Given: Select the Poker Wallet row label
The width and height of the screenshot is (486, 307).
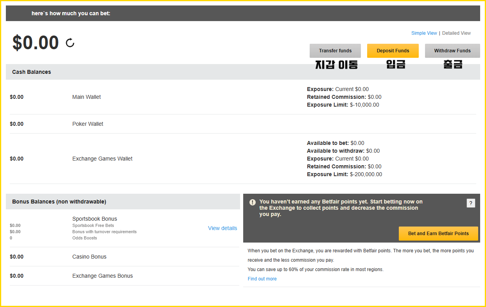Looking at the screenshot, I should [x=88, y=124].
